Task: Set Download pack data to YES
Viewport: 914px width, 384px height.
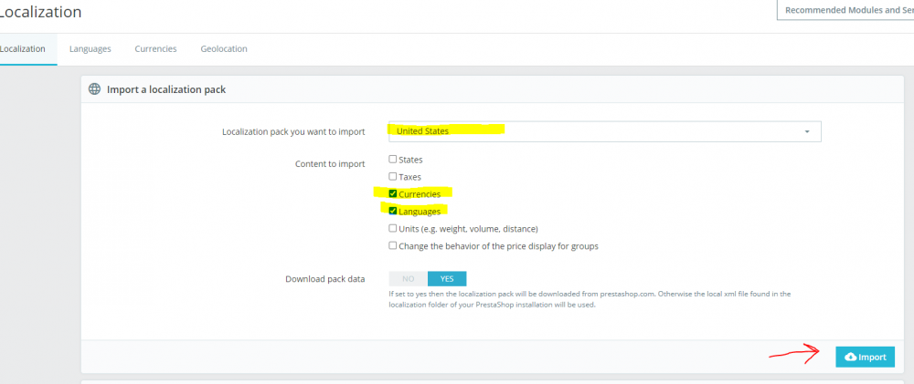Action: point(447,279)
